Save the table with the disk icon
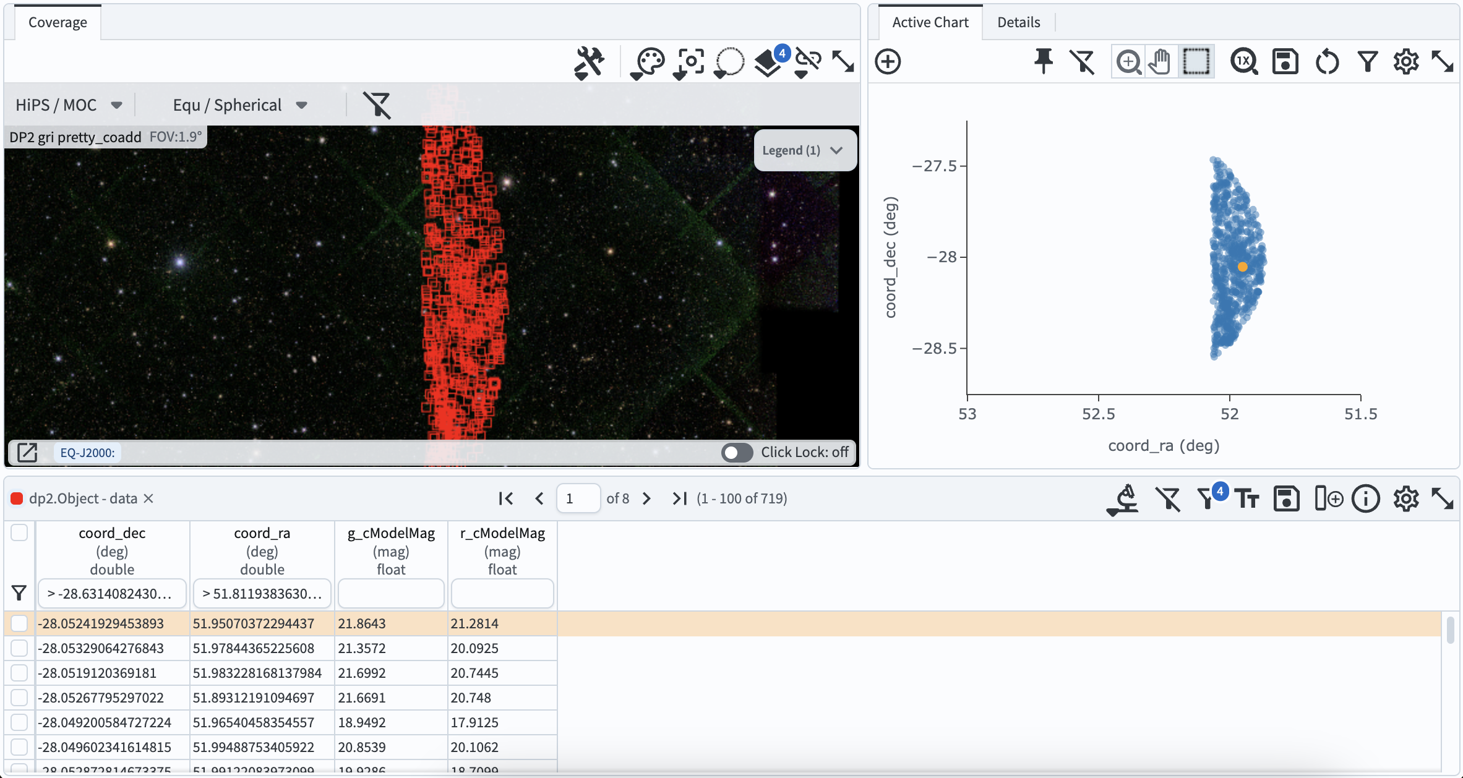The width and height of the screenshot is (1463, 778). pyautogui.click(x=1287, y=498)
